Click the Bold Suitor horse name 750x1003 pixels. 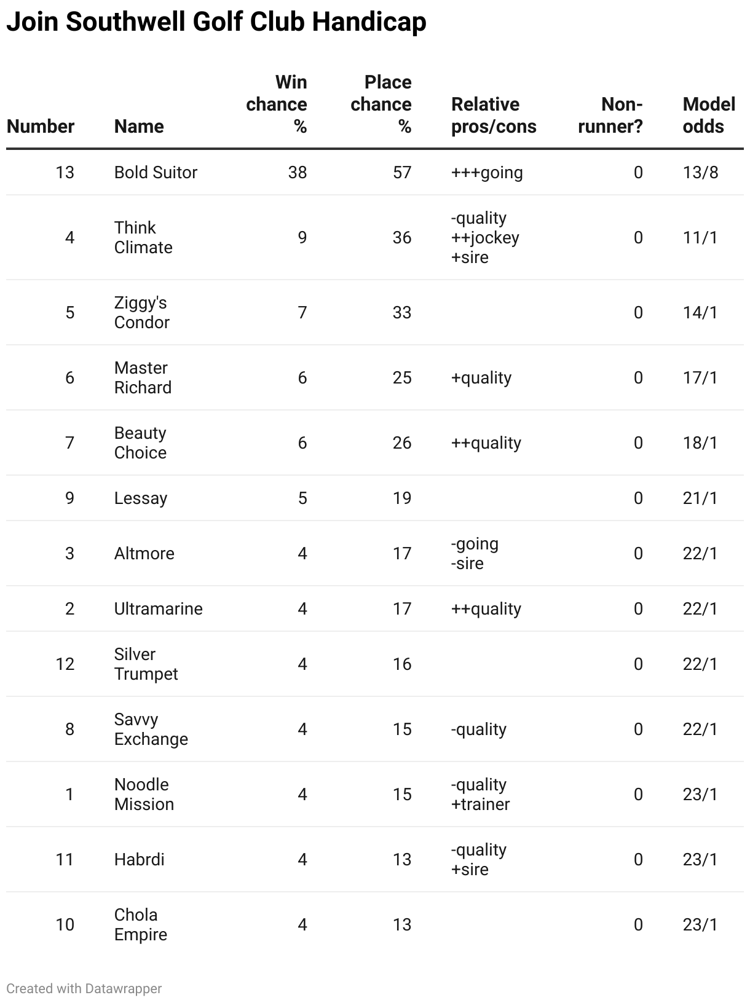(156, 172)
